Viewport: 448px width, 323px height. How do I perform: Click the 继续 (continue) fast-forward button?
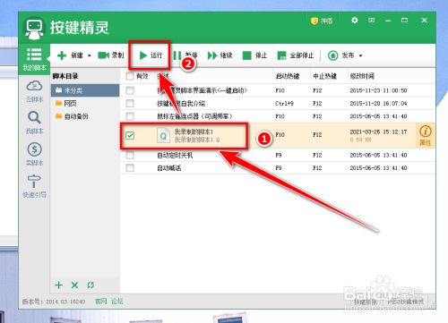coord(220,55)
